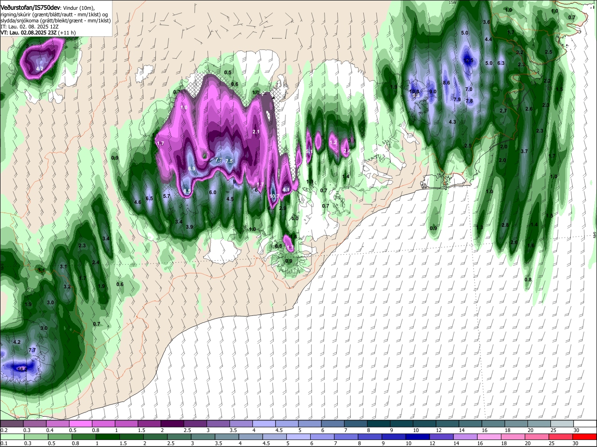This screenshot has height=447, width=597.
Task: Click the 3.9 value label on the map
Action: click(189, 227)
